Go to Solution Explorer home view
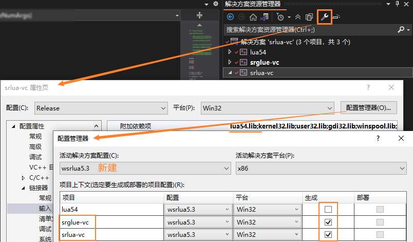The width and height of the screenshot is (413, 242). point(253,17)
